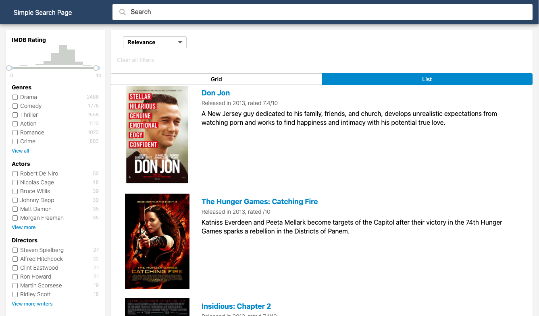Check the Morgan Freeman filter
This screenshot has height=316, width=539.
click(x=15, y=218)
